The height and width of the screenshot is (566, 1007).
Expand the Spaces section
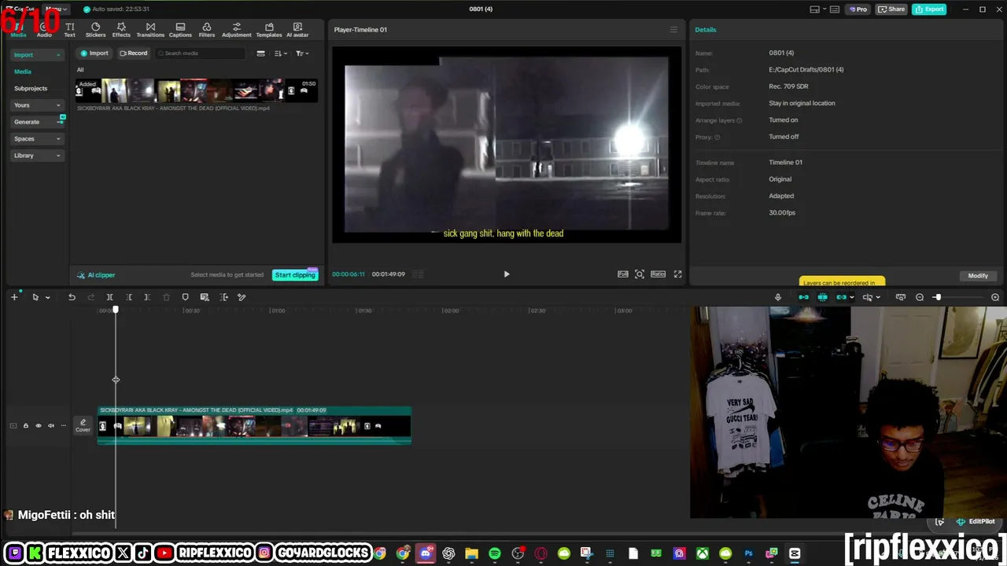click(x=37, y=139)
